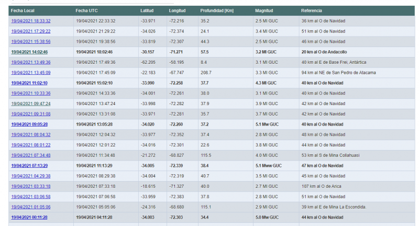This screenshot has height=226, width=419.
Task: Open the 19/04/2021 13:45:09 event link
Action: coord(30,73)
